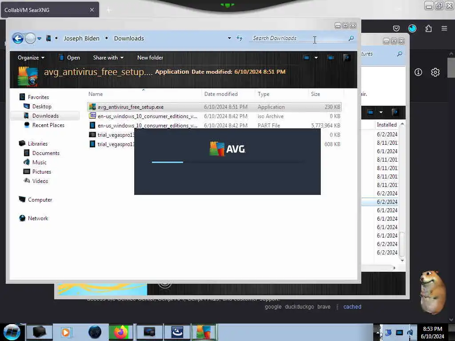Click the AVG logo in the installer

tap(227, 149)
